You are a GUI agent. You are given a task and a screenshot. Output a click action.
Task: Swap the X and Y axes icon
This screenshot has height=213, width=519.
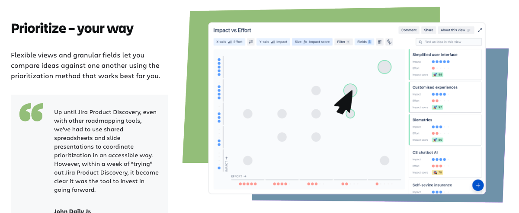tap(251, 42)
